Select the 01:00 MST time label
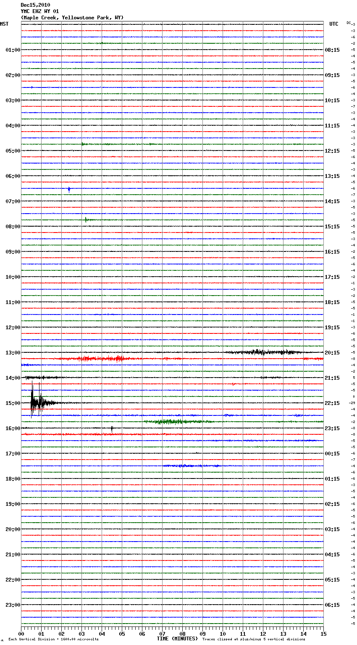The width and height of the screenshot is (357, 645). [13, 50]
